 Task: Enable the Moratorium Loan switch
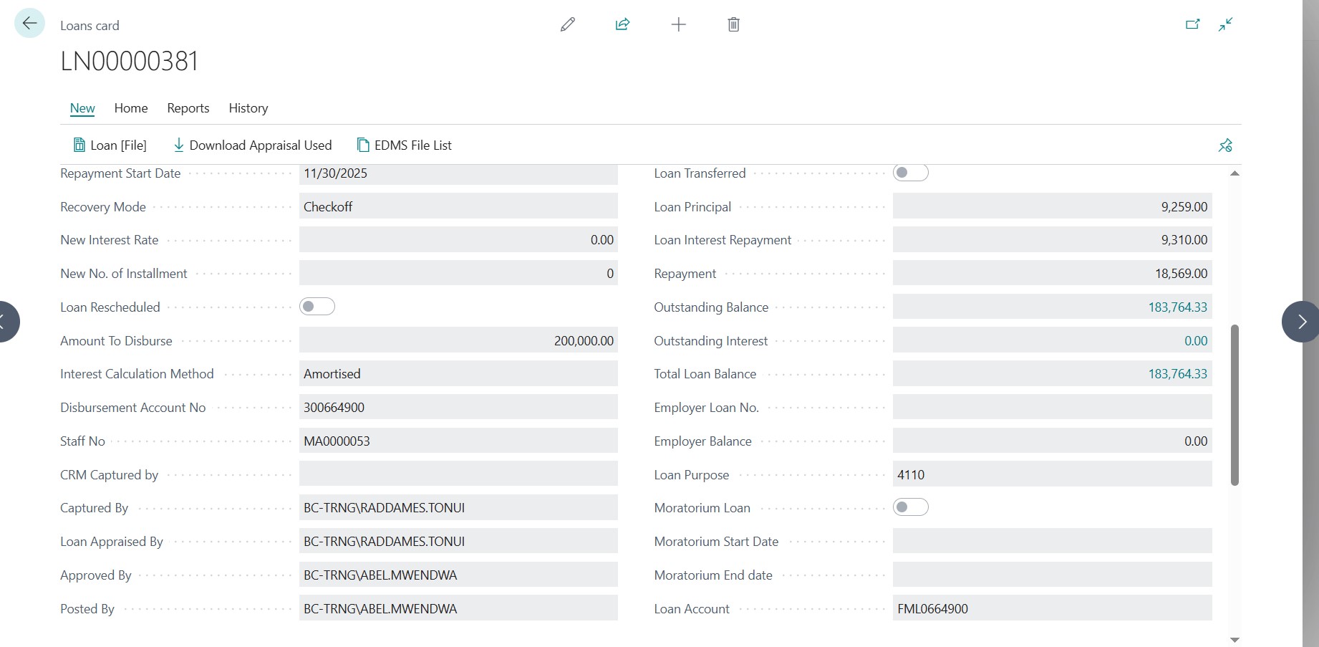[910, 507]
